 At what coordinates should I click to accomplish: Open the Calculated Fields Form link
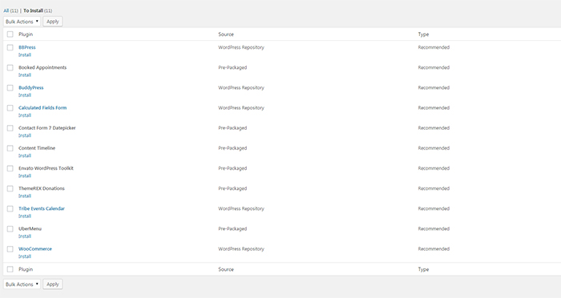coord(42,107)
